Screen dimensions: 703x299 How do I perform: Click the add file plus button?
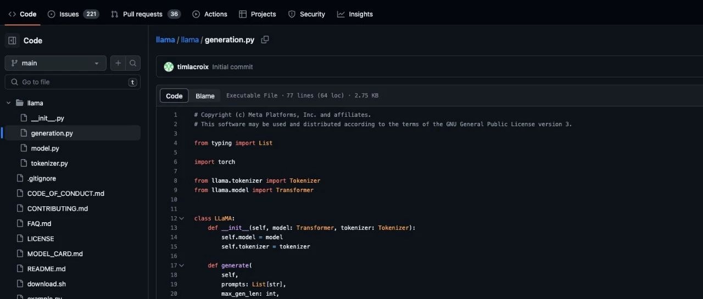[118, 63]
